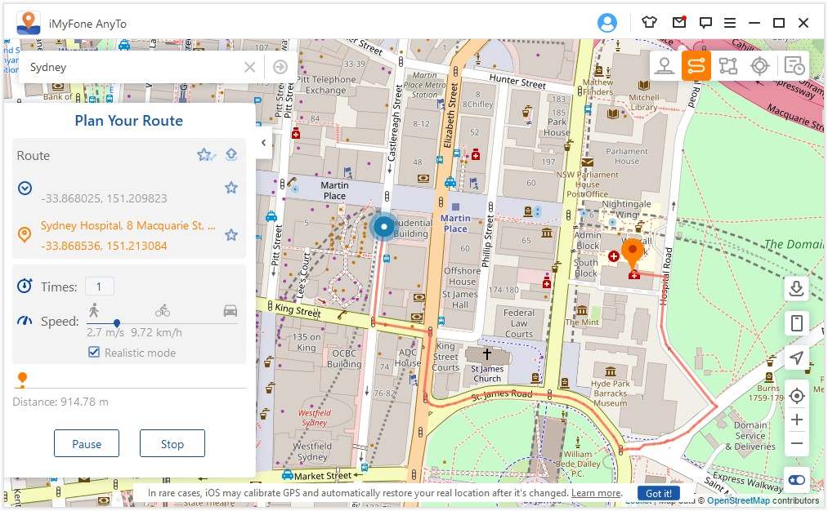Open the feedback chat icon
The image size is (828, 511).
(705, 23)
